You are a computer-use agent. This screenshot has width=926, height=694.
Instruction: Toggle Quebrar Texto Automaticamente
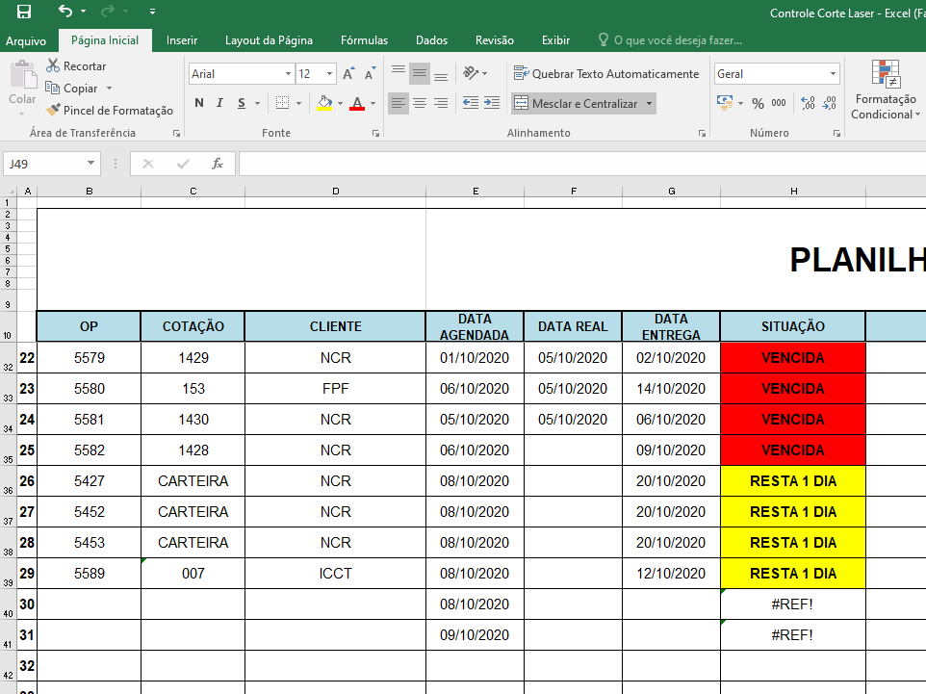click(606, 73)
